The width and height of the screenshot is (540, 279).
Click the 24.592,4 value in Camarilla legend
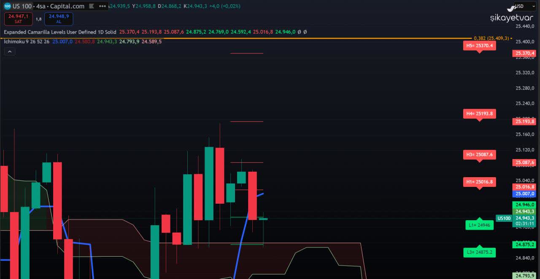coord(240,32)
